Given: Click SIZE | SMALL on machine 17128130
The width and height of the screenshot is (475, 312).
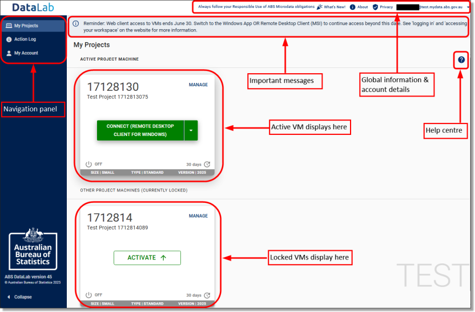Looking at the screenshot, I should coord(102,173).
